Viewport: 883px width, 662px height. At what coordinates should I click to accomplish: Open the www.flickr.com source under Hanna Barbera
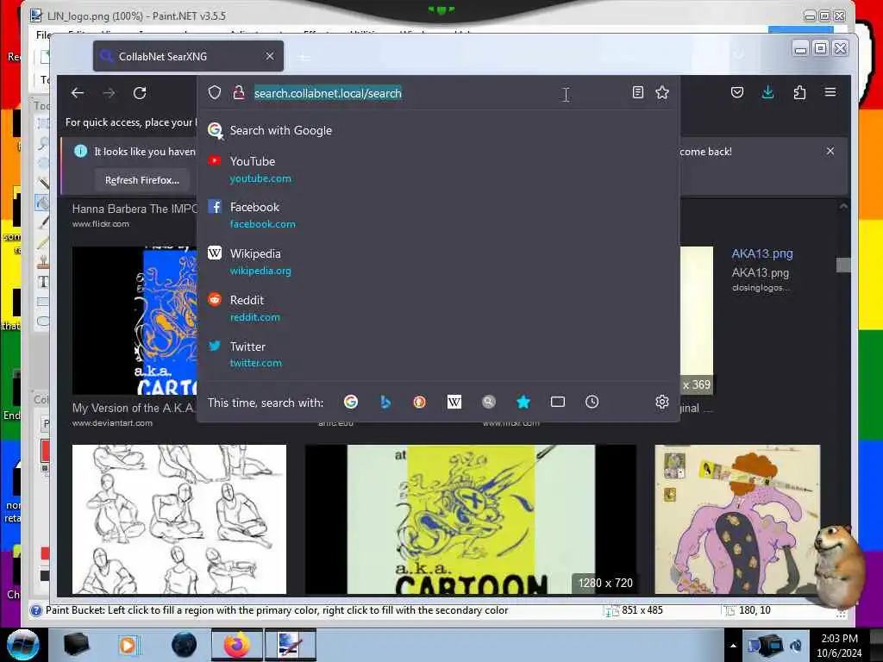click(100, 223)
